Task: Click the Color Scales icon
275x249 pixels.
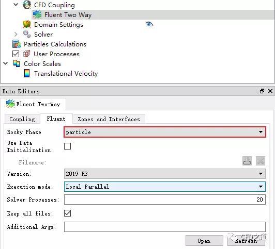Action: coord(17,63)
